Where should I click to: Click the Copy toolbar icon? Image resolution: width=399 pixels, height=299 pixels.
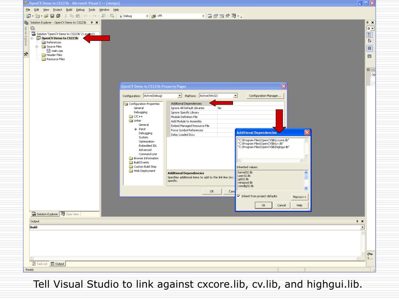pos(72,16)
